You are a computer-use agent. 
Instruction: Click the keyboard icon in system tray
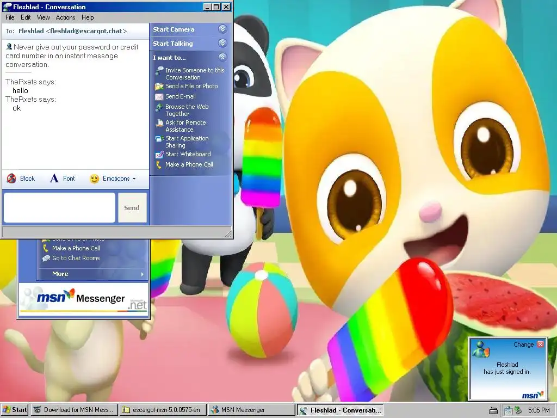coord(493,411)
